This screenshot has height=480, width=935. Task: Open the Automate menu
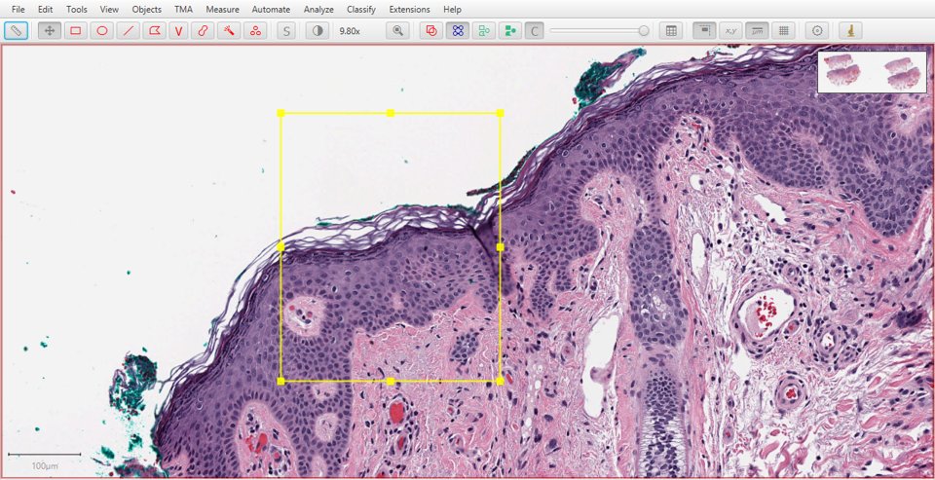pyautogui.click(x=272, y=10)
